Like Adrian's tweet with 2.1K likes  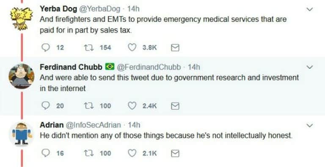pos(132,153)
